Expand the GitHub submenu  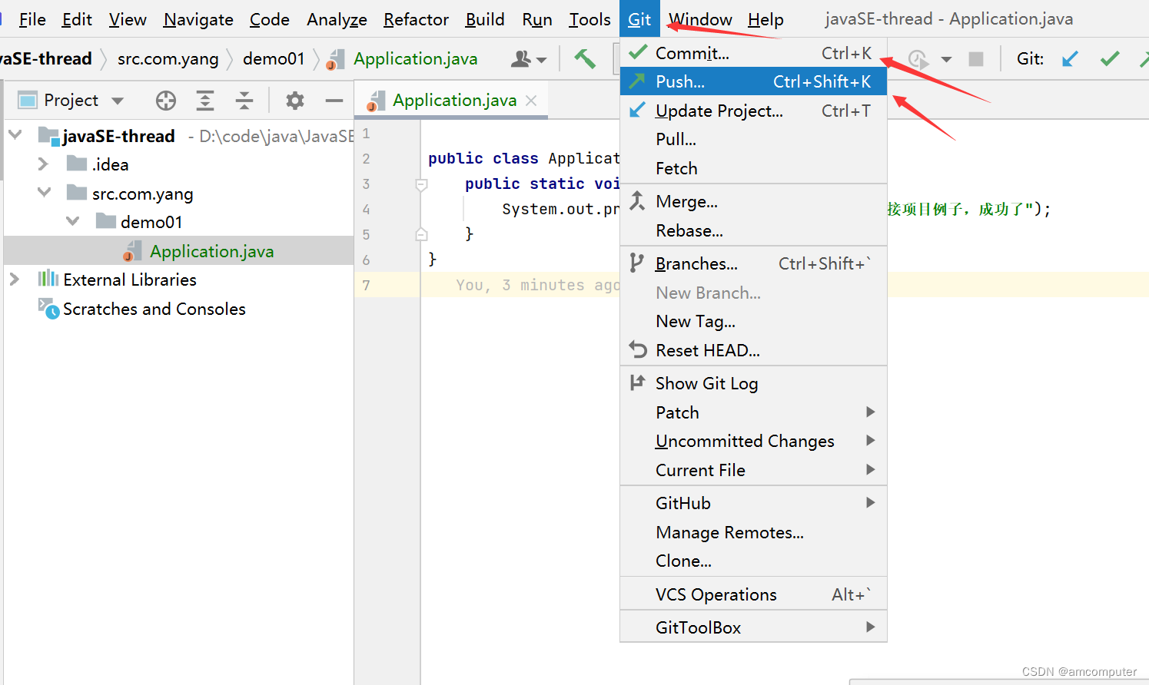tap(871, 502)
